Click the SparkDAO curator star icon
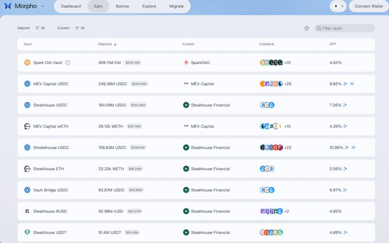Screen dimensions: 389x243 tap(186, 62)
